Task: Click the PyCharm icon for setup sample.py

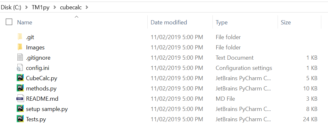Action: click(20, 109)
